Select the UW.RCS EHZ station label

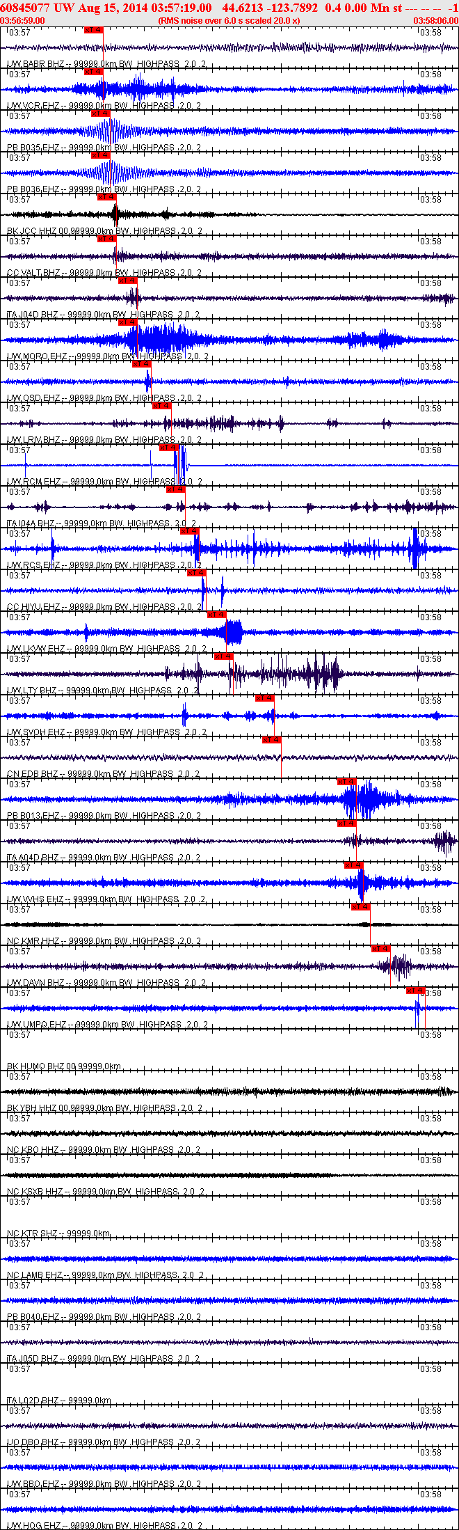click(x=104, y=565)
